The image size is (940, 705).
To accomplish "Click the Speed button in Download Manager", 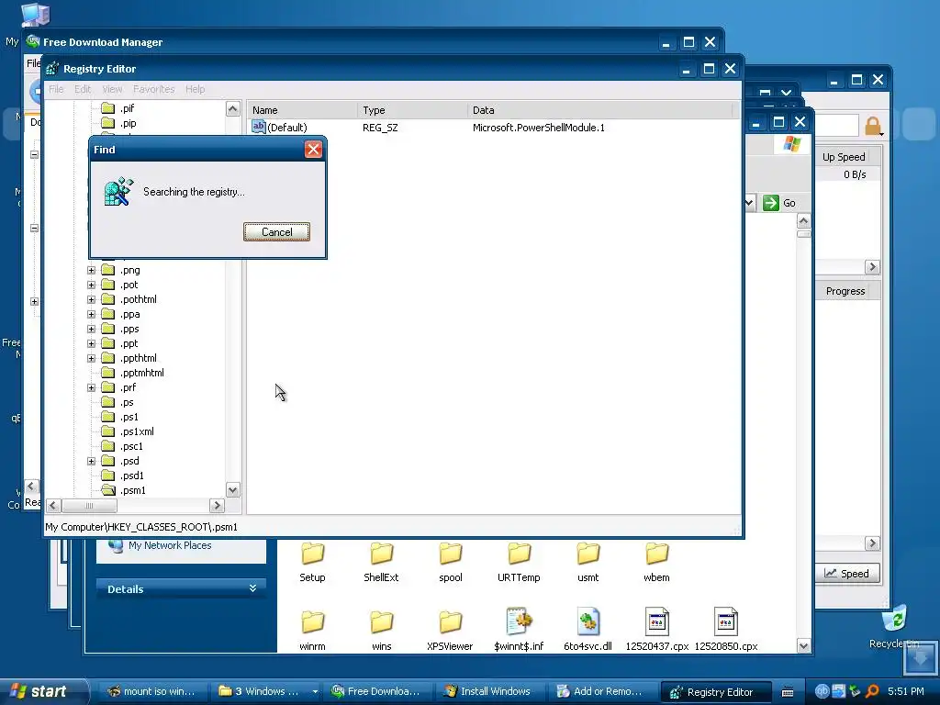I will click(x=846, y=574).
